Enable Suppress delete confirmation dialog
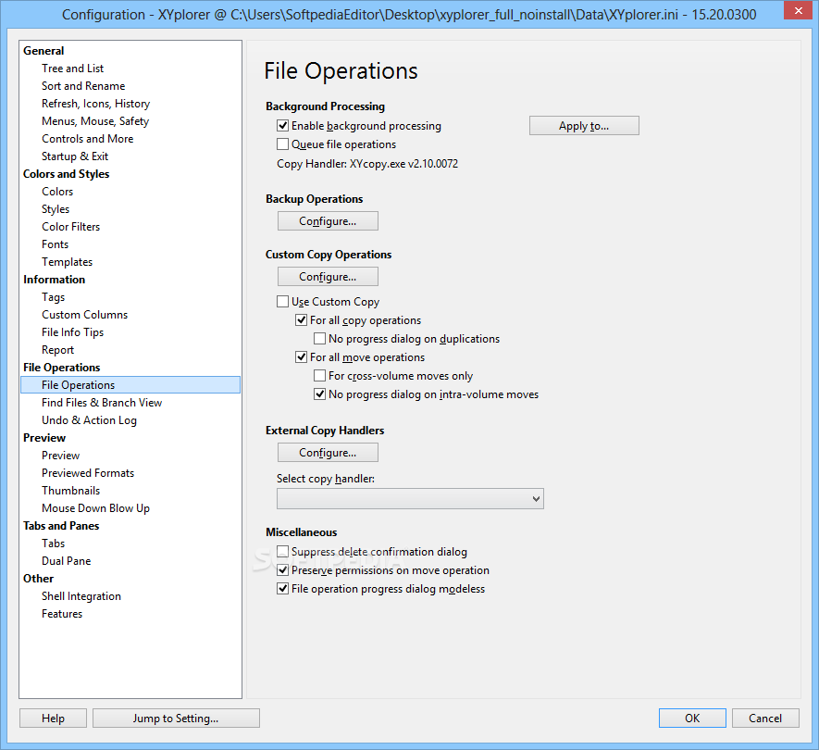 click(x=282, y=552)
